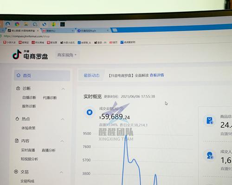Click the flame icon next to 热点
232x185 pixels.
17,119
